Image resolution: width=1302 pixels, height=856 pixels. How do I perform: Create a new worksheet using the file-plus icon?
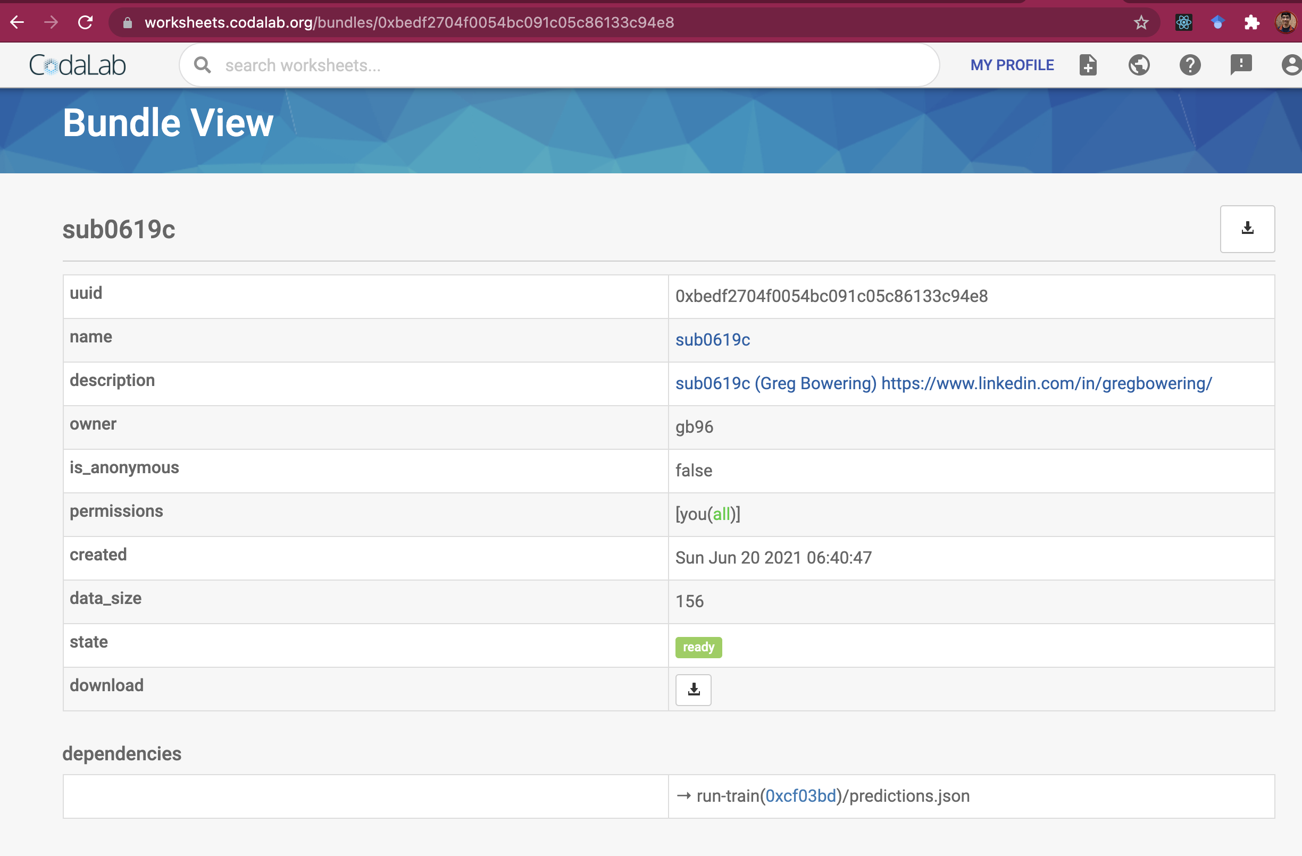[x=1088, y=64]
